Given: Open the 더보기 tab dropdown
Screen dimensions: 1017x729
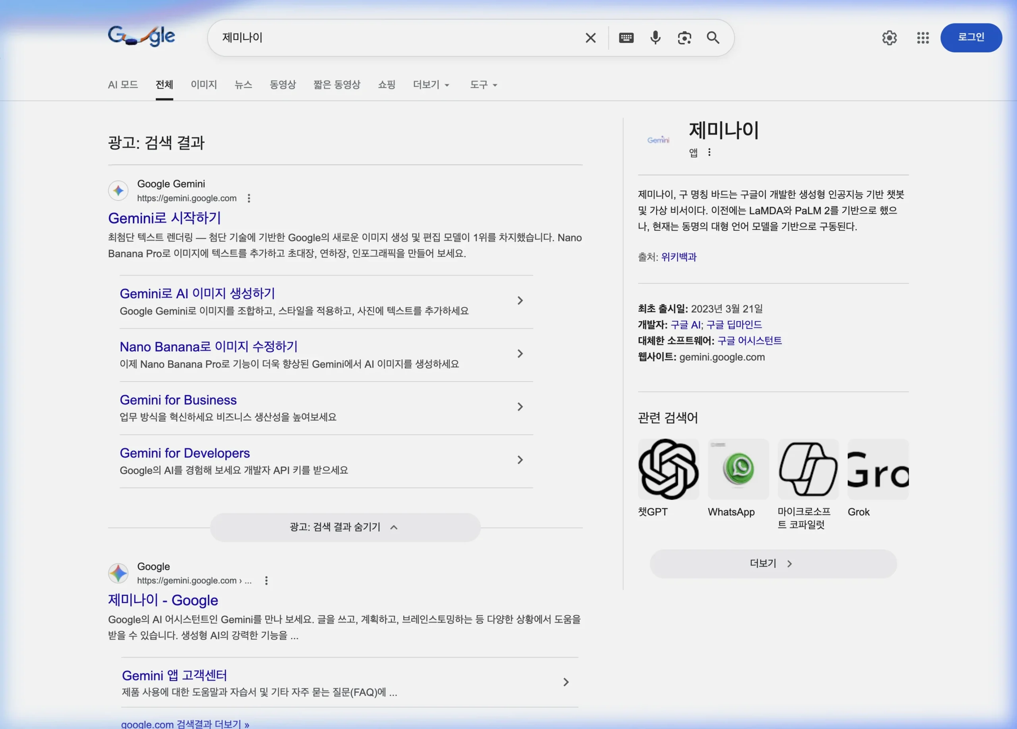Looking at the screenshot, I should pos(431,85).
